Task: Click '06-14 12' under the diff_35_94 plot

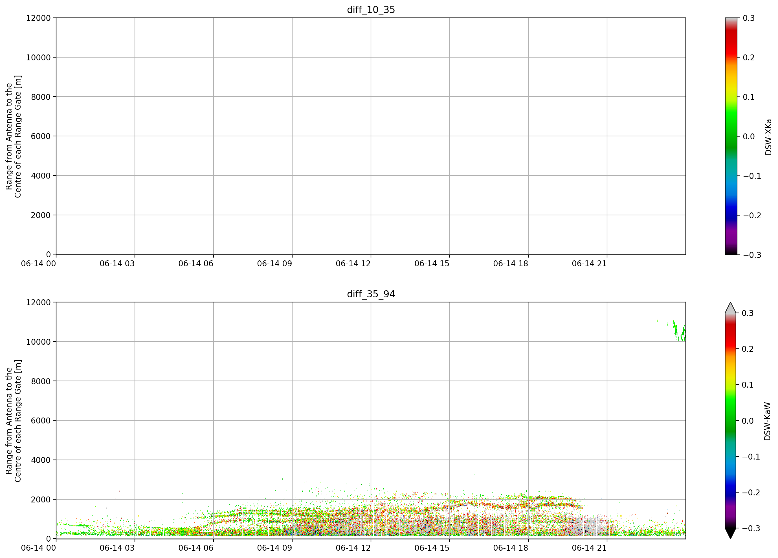Action: pos(353,548)
